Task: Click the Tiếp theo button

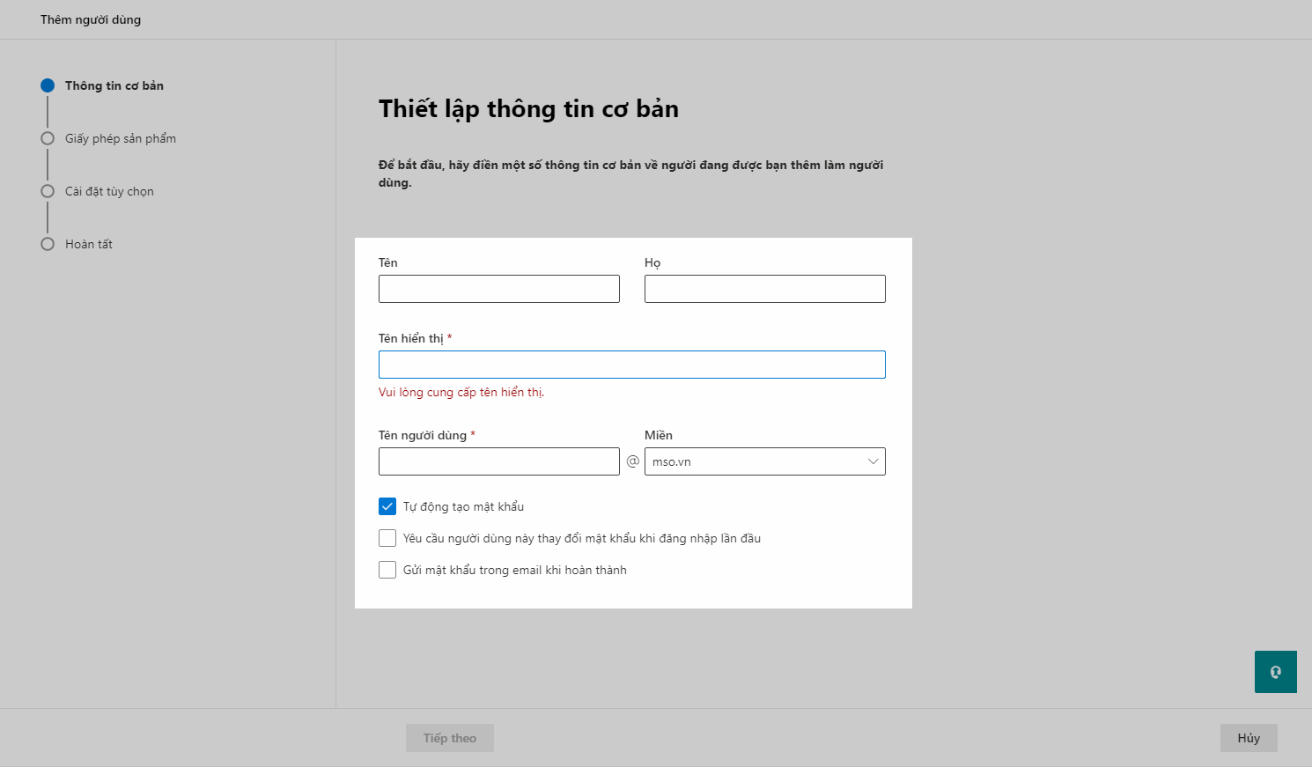Action: (x=449, y=738)
